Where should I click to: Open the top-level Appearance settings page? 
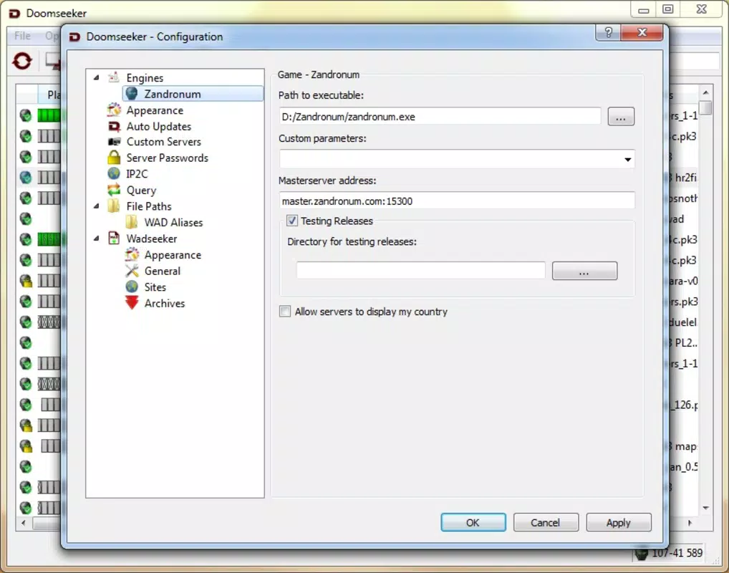pos(155,110)
